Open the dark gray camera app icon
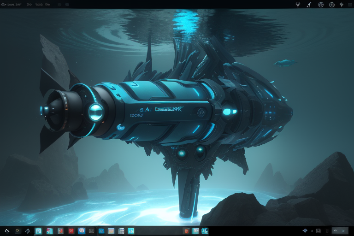 click(92, 231)
